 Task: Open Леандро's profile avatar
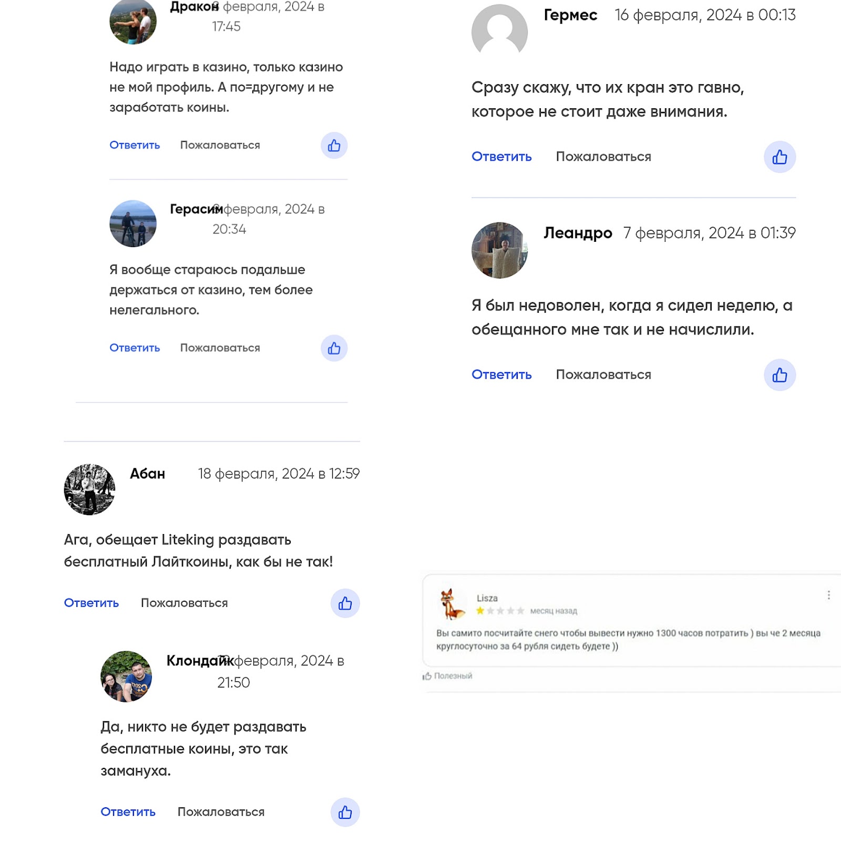click(x=499, y=250)
